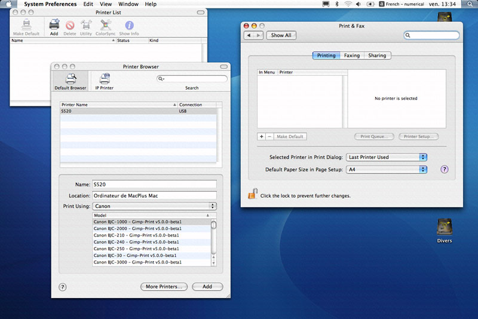Select Default Browser in Printer Browser toolbar

[71, 81]
